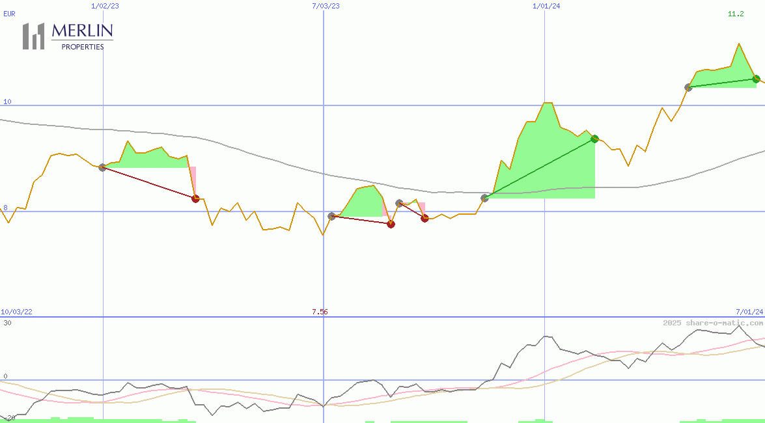Select the 7/03/23 date label at top

(326, 6)
